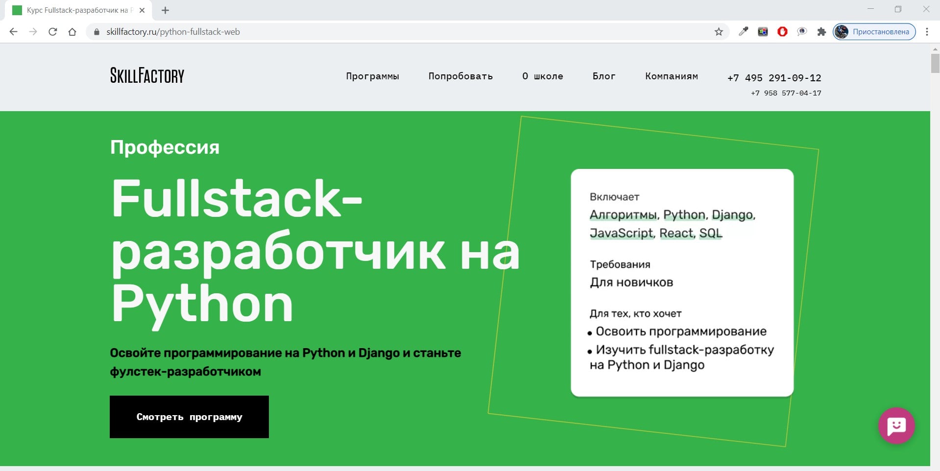Click the Профессия heading
This screenshot has height=471, width=940.
click(x=165, y=147)
